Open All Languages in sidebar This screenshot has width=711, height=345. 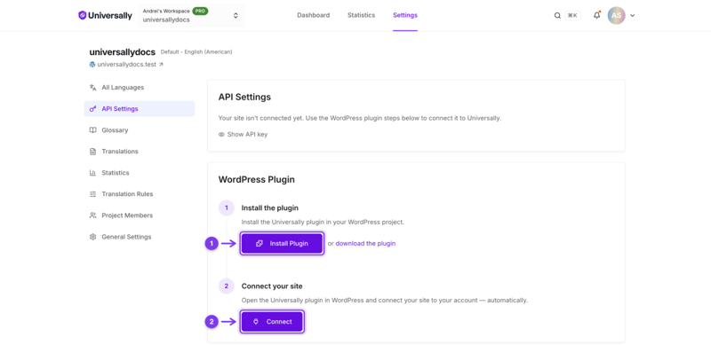(140, 88)
